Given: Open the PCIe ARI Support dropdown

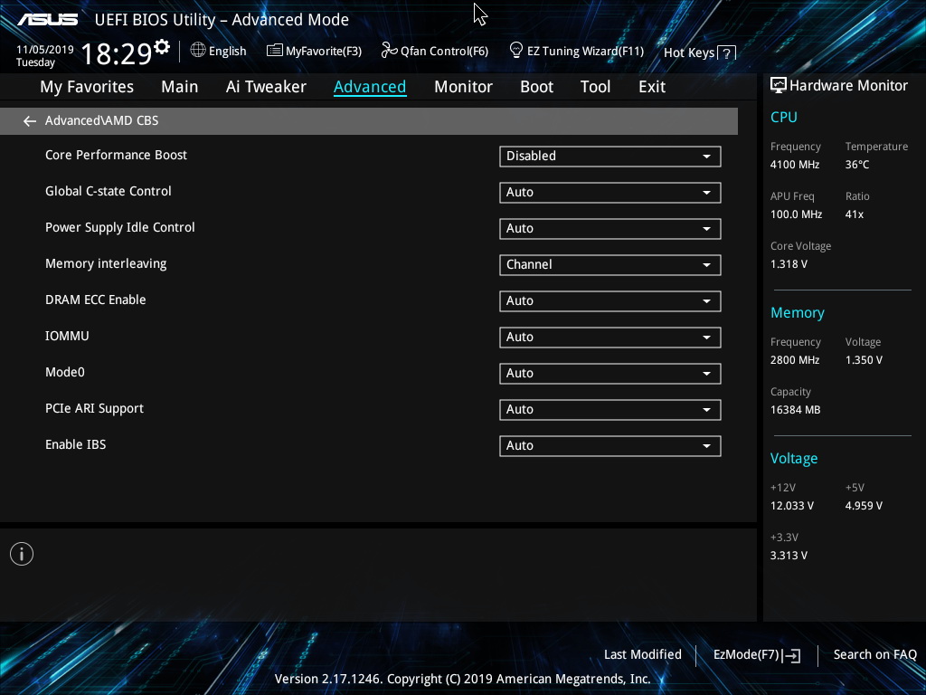Looking at the screenshot, I should [x=610, y=410].
